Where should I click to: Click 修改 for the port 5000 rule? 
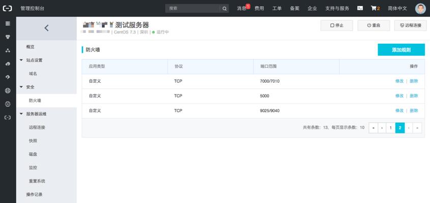pos(399,96)
